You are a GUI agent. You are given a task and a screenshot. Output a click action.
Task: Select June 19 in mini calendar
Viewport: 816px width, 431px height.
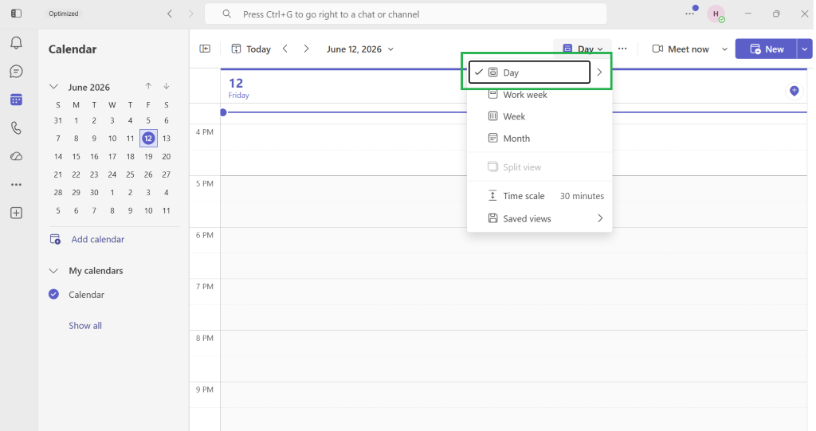(148, 156)
